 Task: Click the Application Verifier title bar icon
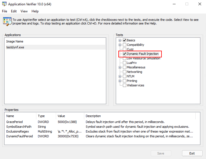click(4, 4)
